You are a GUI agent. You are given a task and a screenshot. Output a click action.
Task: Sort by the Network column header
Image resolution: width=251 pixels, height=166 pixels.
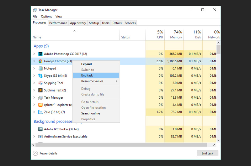pyautogui.click(x=211, y=35)
